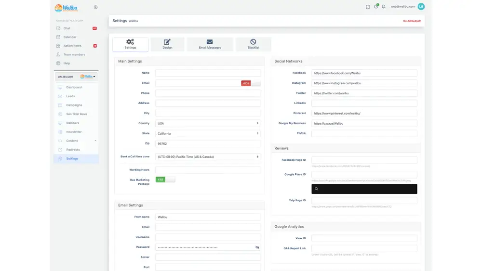Click Google Place ID field
This screenshot has width=482, height=271.
coord(364,175)
